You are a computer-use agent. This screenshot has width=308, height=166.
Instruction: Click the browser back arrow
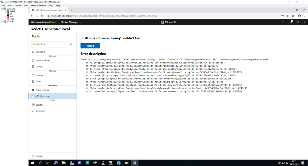(x=32, y=16)
